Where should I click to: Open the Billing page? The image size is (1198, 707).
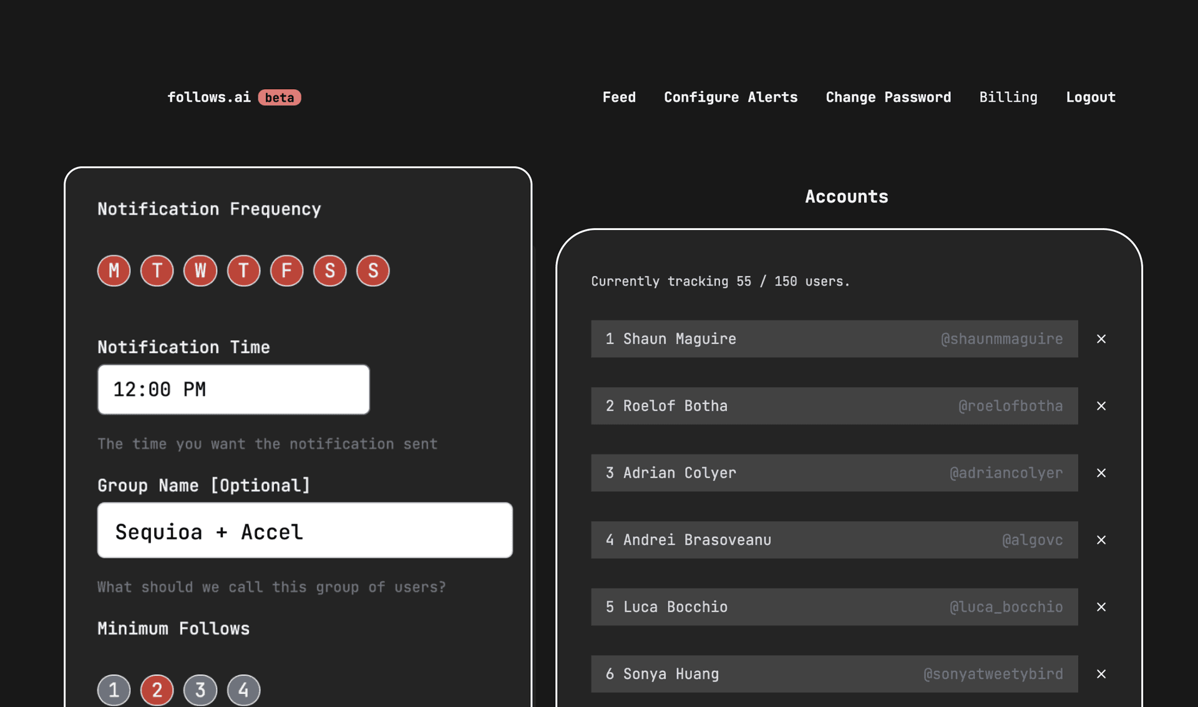point(1008,97)
